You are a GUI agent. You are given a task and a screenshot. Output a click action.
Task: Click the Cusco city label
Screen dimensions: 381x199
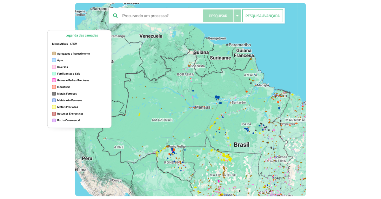coord(117,180)
